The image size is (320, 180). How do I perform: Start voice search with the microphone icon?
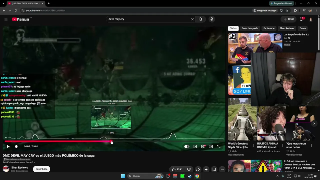(212, 19)
